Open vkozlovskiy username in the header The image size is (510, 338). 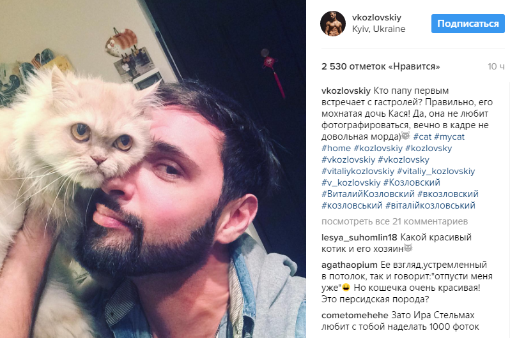(x=376, y=17)
